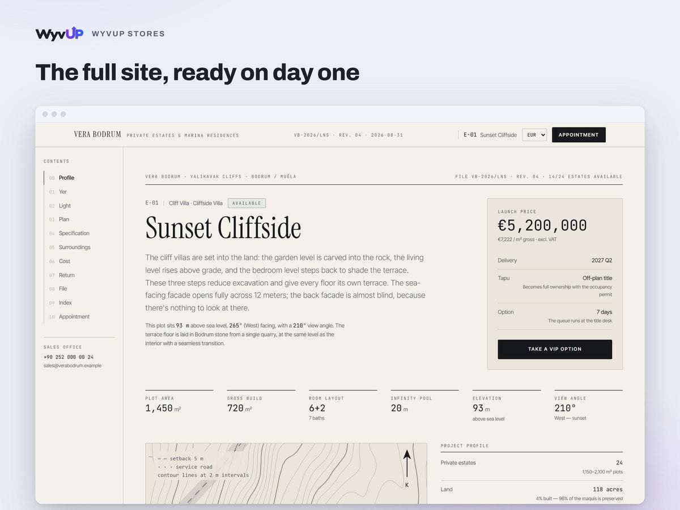
Task: Click the E-01 Sunset Cliffside header label
Action: 490,135
